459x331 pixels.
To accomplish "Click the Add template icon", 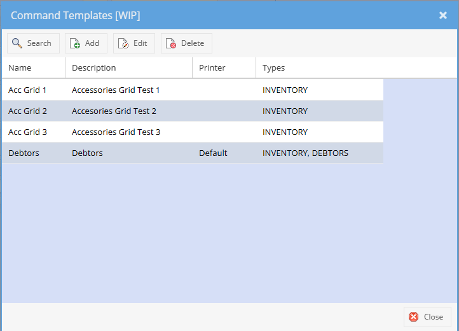I will tap(75, 43).
